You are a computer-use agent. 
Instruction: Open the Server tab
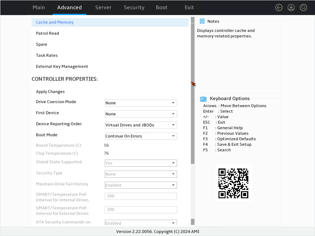[x=103, y=7]
